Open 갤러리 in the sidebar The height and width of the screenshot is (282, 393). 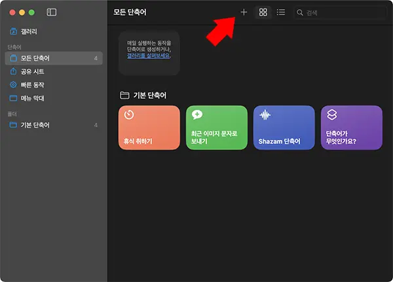coord(54,31)
